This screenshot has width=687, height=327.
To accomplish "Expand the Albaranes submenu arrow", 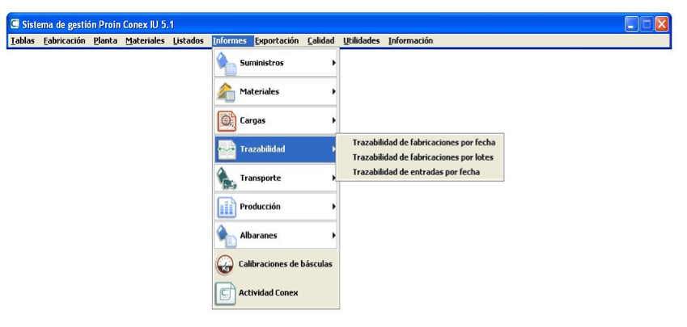I will click(x=334, y=235).
